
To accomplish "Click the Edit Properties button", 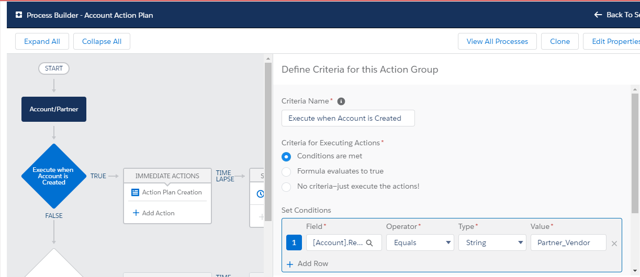I will click(x=612, y=41).
